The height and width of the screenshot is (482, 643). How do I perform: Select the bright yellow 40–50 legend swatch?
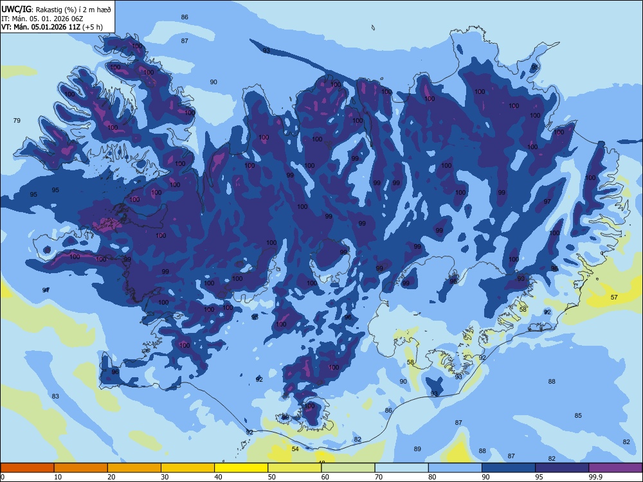coord(241,468)
